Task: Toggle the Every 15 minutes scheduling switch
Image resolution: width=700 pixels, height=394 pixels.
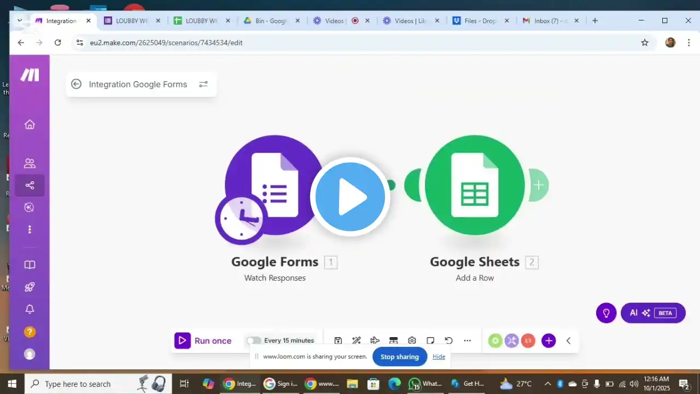Action: 254,340
